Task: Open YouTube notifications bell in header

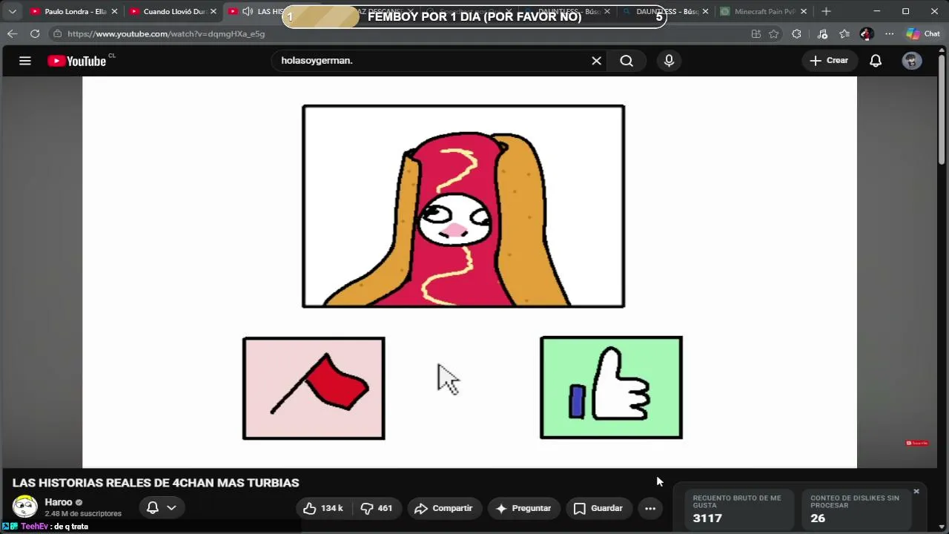Action: tap(876, 61)
